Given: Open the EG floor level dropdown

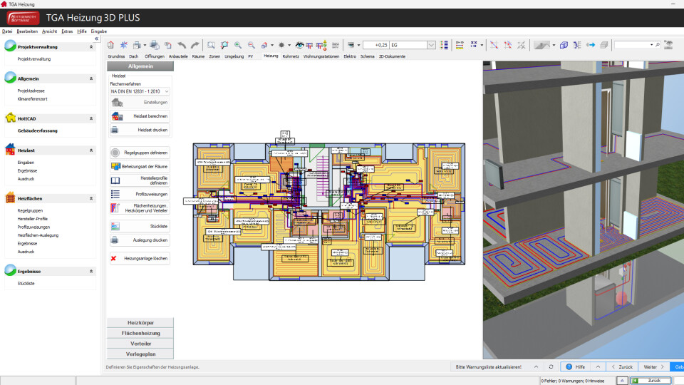Looking at the screenshot, I should (431, 45).
